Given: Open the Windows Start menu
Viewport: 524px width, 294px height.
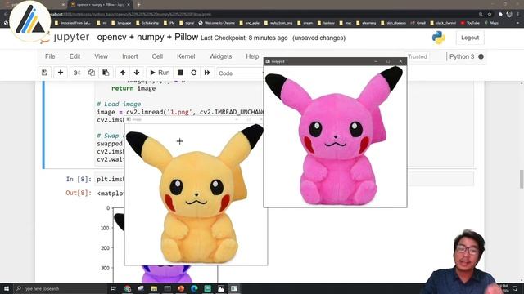Looking at the screenshot, I should pos(7,288).
